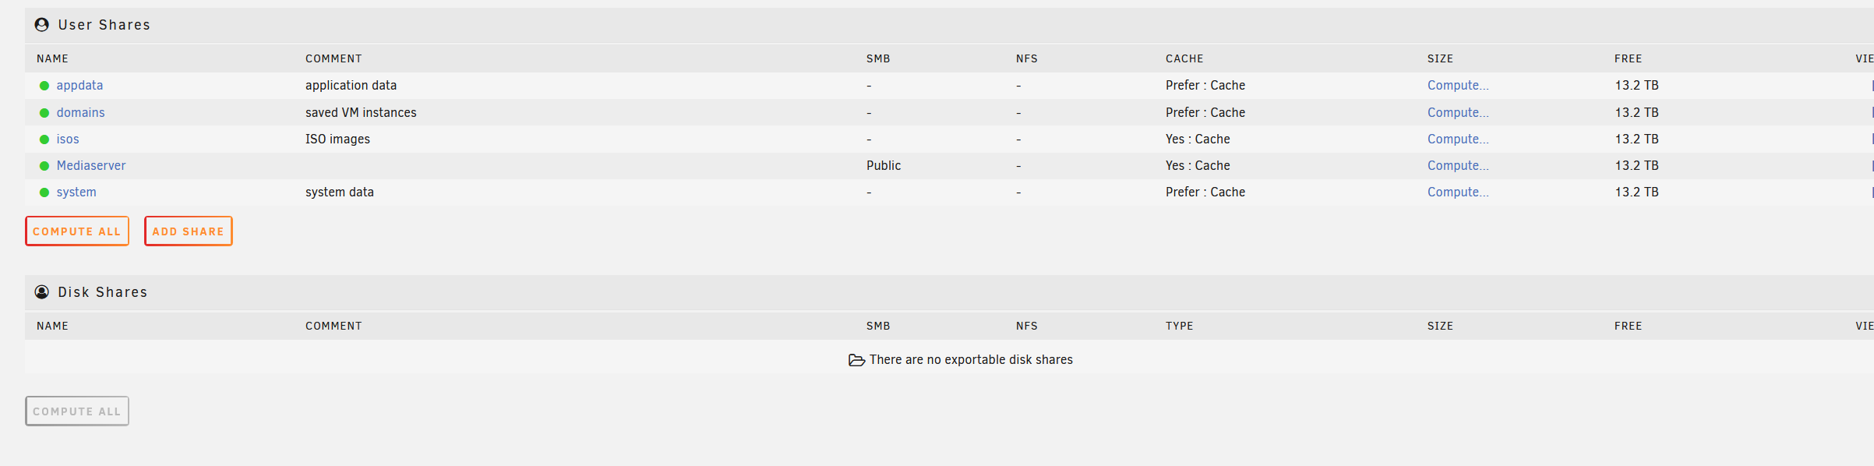
Task: Click the greyed Compute All under Disk Shares
Action: pos(77,411)
